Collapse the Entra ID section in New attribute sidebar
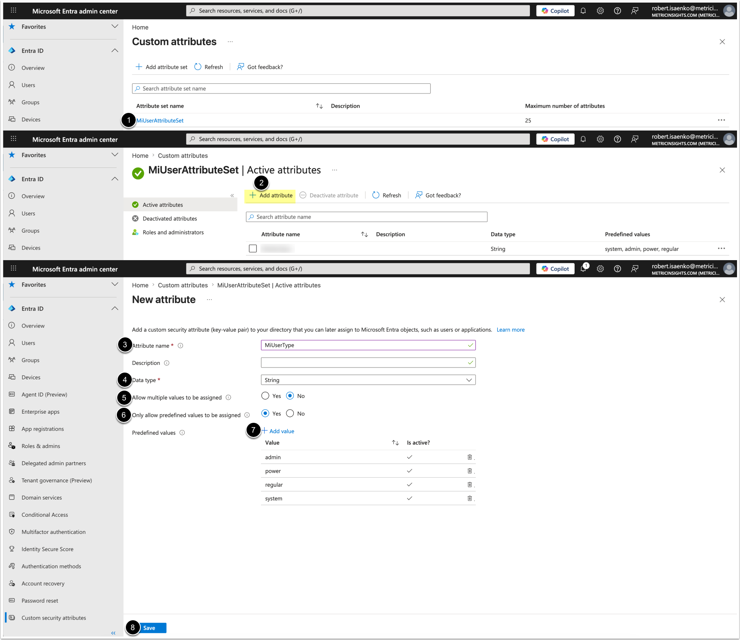Image resolution: width=740 pixels, height=640 pixels. [115, 309]
